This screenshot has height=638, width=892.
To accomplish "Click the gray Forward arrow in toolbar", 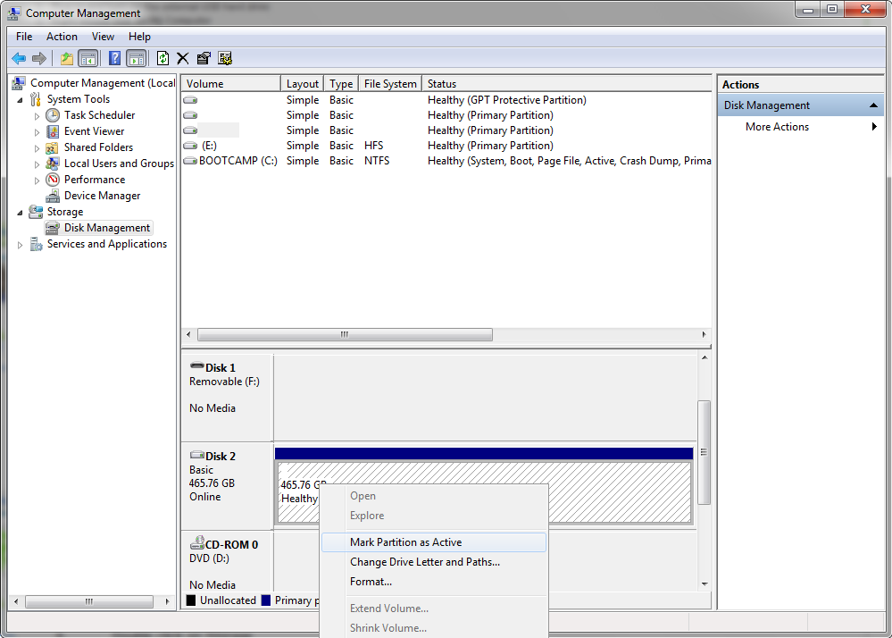I will point(39,58).
